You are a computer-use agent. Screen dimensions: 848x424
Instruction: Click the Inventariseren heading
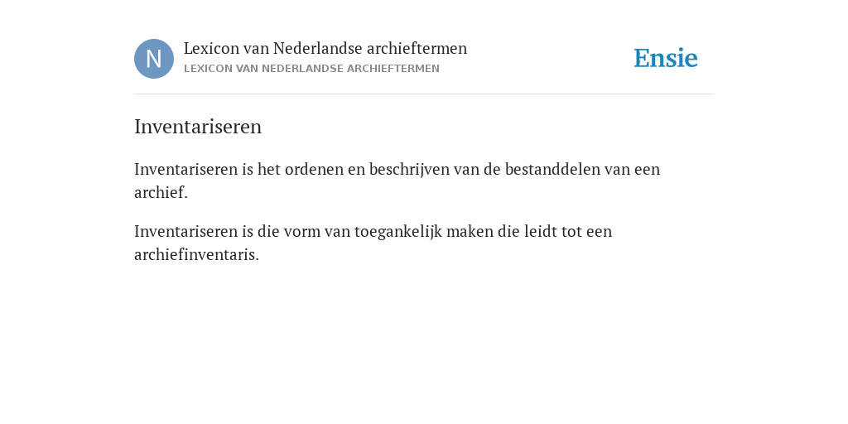[x=198, y=127]
